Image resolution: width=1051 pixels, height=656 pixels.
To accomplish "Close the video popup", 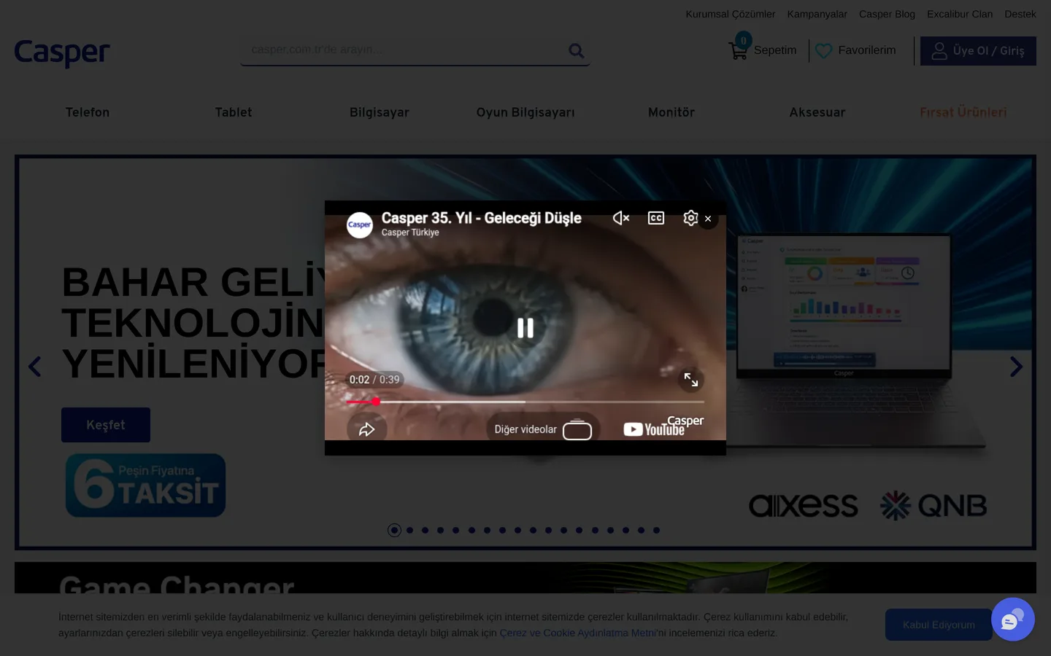I will tap(708, 219).
